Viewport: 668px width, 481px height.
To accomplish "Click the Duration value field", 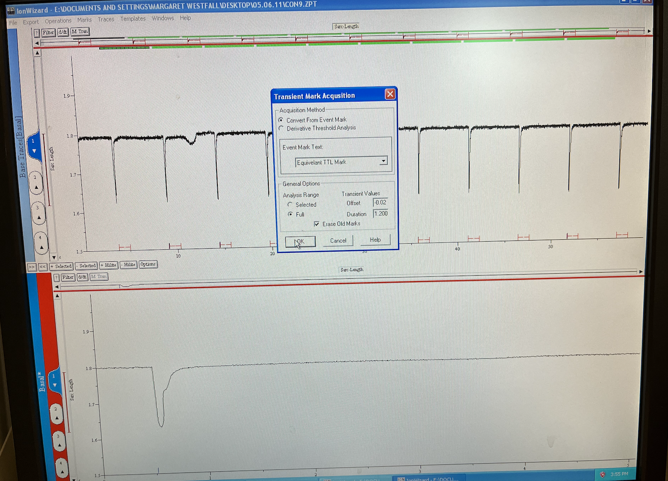I will click(381, 213).
